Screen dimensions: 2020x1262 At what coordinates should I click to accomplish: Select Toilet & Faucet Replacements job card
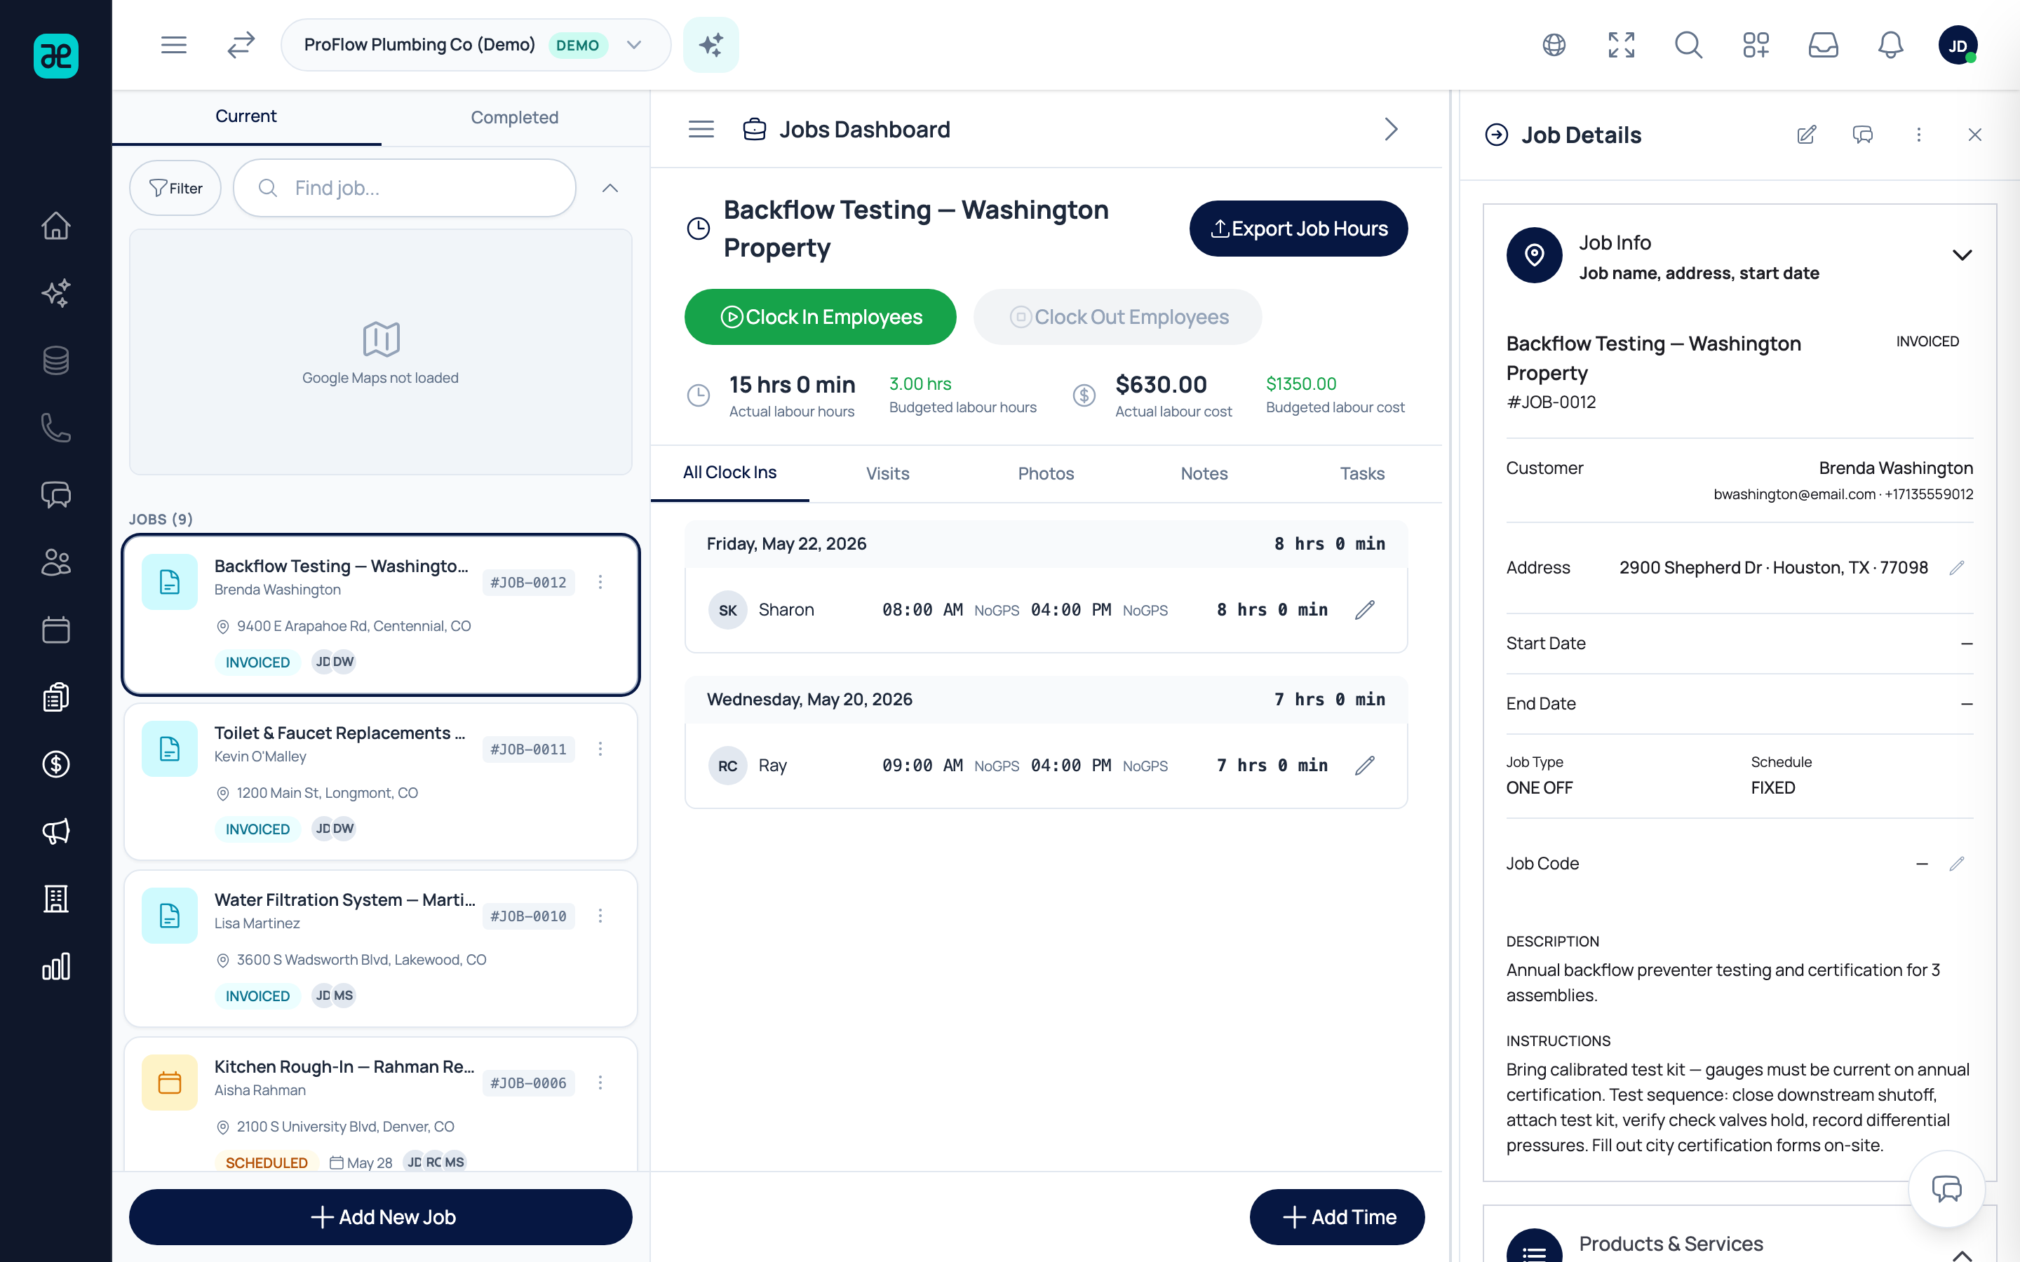(x=381, y=781)
